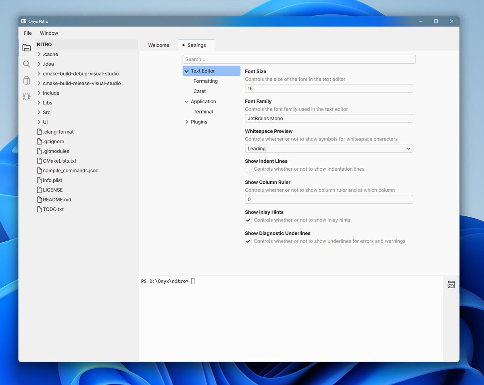This screenshot has height=385, width=484.
Task: Switch to the Welcome tab
Action: (x=159, y=45)
